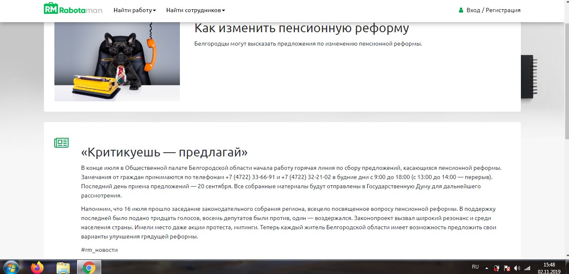Click the Rabotaman logo

73,9
